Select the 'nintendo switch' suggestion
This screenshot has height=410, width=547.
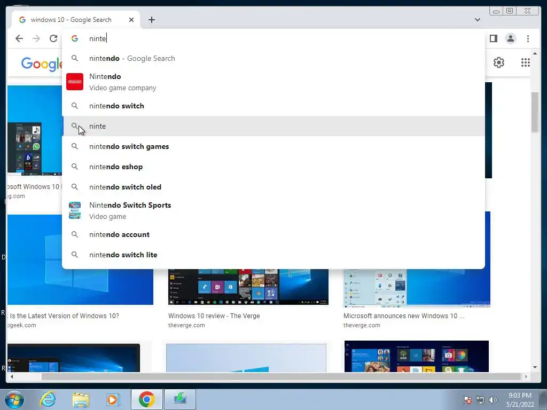click(273, 106)
